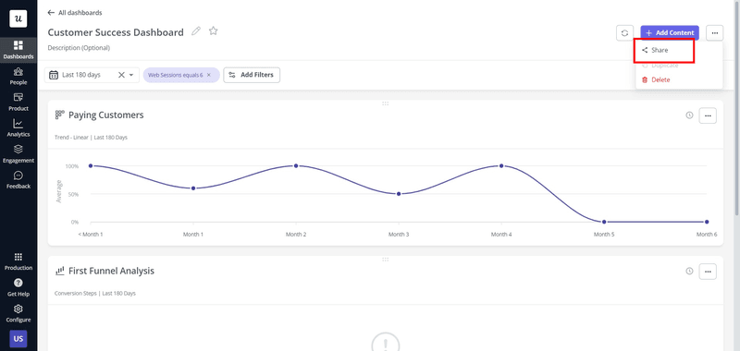Screen dimensions: 740x351
Task: Open Analytics from sidebar
Action: tap(18, 127)
